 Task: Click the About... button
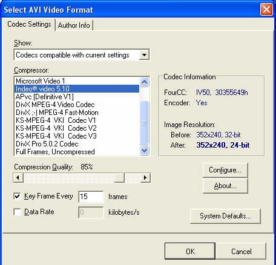(x=225, y=186)
